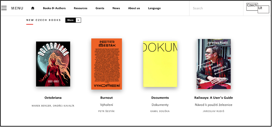Viewport: 272px width, 127px height.
Task: Open the orange Vyhoření book cover
Action: pyautogui.click(x=106, y=64)
